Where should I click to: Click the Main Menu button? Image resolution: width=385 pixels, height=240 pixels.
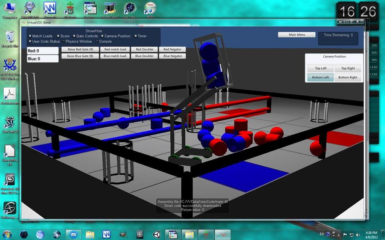click(297, 34)
